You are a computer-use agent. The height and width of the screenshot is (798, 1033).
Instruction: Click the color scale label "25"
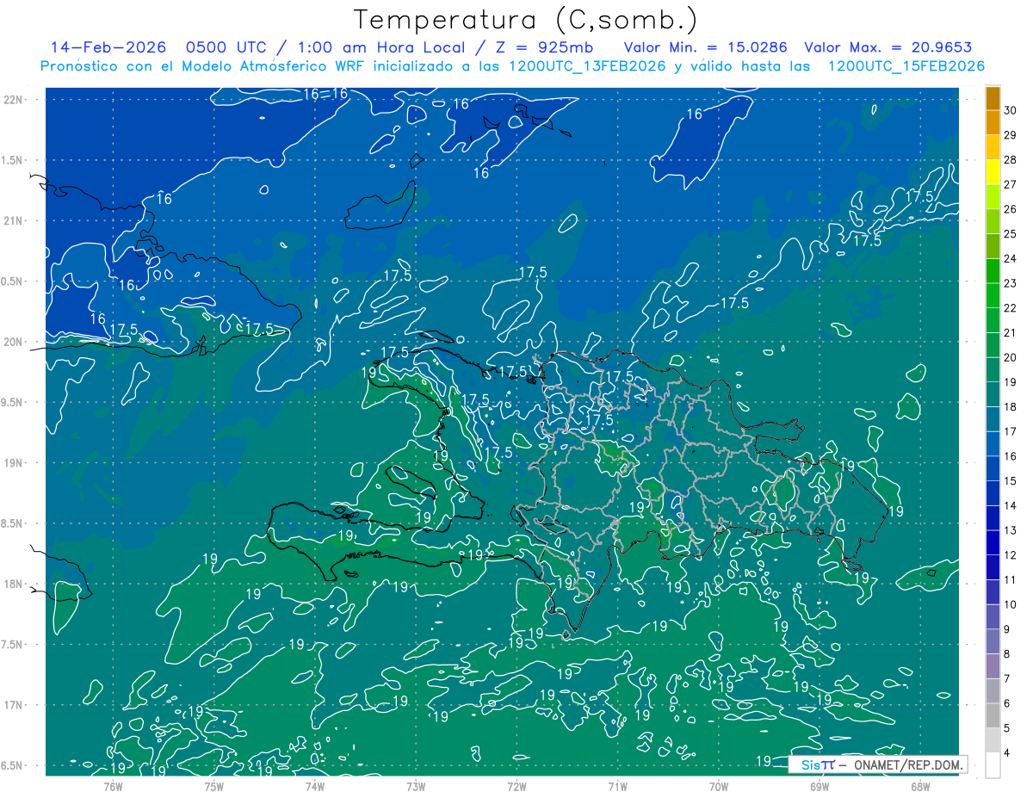tap(1011, 234)
